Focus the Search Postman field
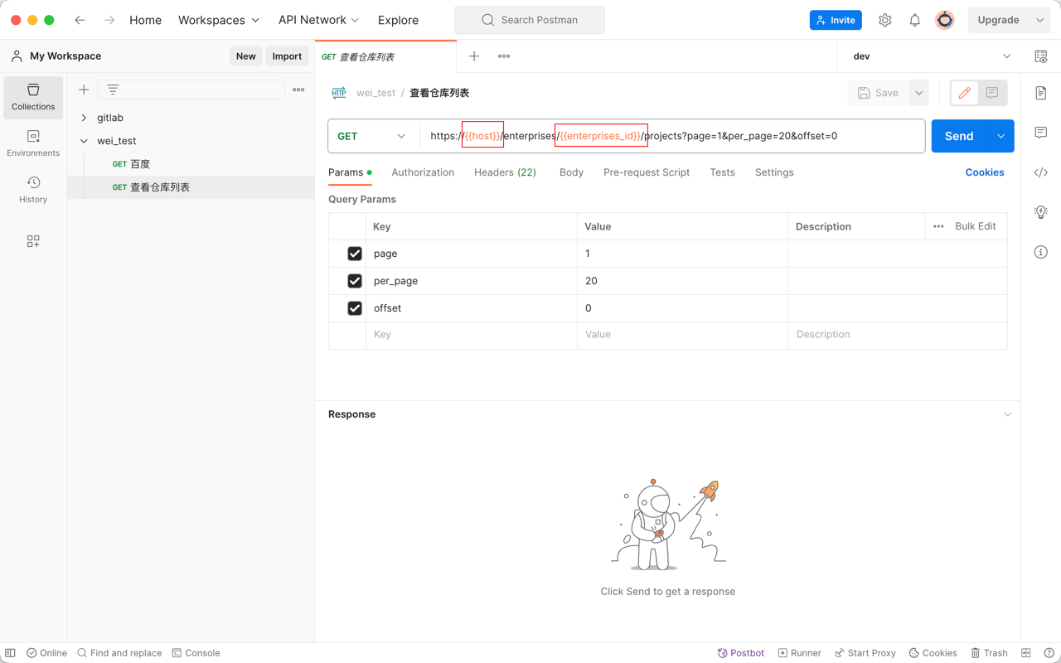Viewport: 1061px width, 663px height. coord(530,20)
